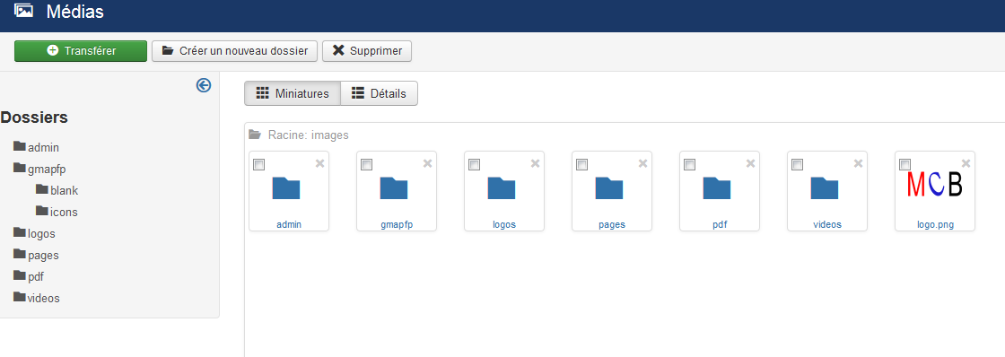Select the blank subfolder in the tree

[57, 190]
